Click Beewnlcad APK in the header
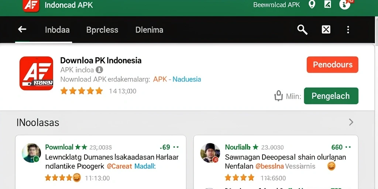This screenshot has width=378, height=189. coord(276,4)
